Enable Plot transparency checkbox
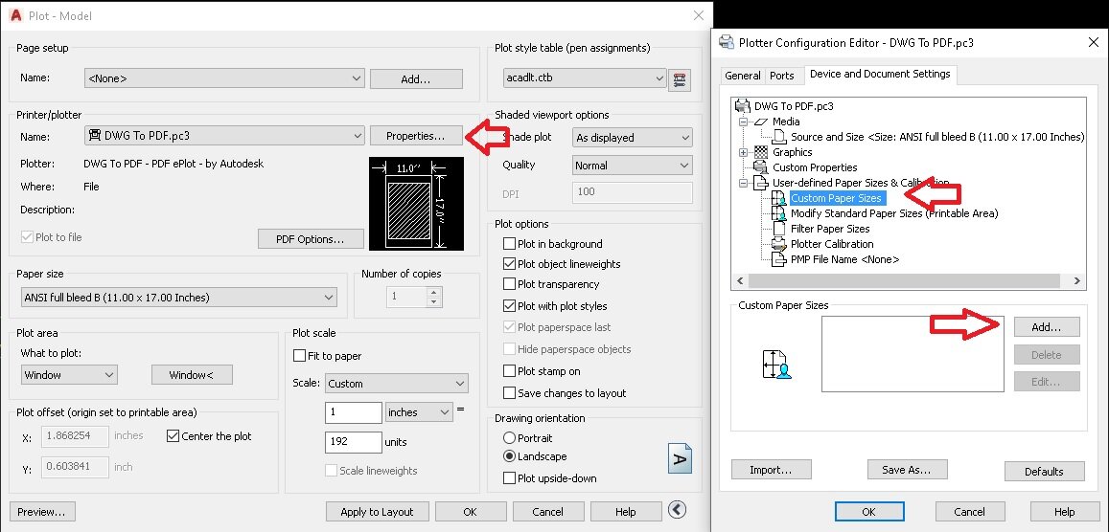 point(509,284)
